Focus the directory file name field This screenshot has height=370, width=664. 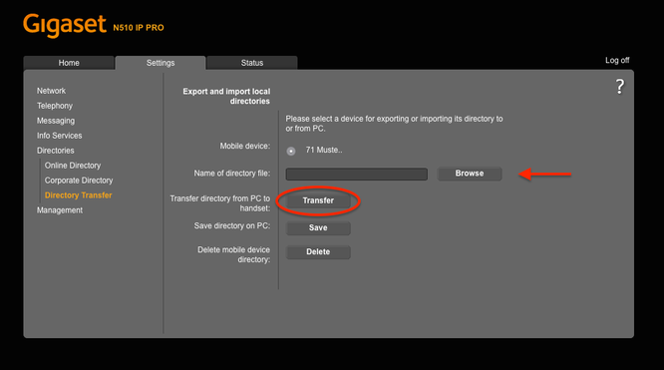pos(357,174)
